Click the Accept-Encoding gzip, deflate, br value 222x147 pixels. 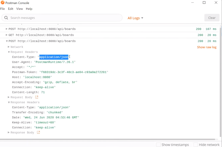[60, 82]
